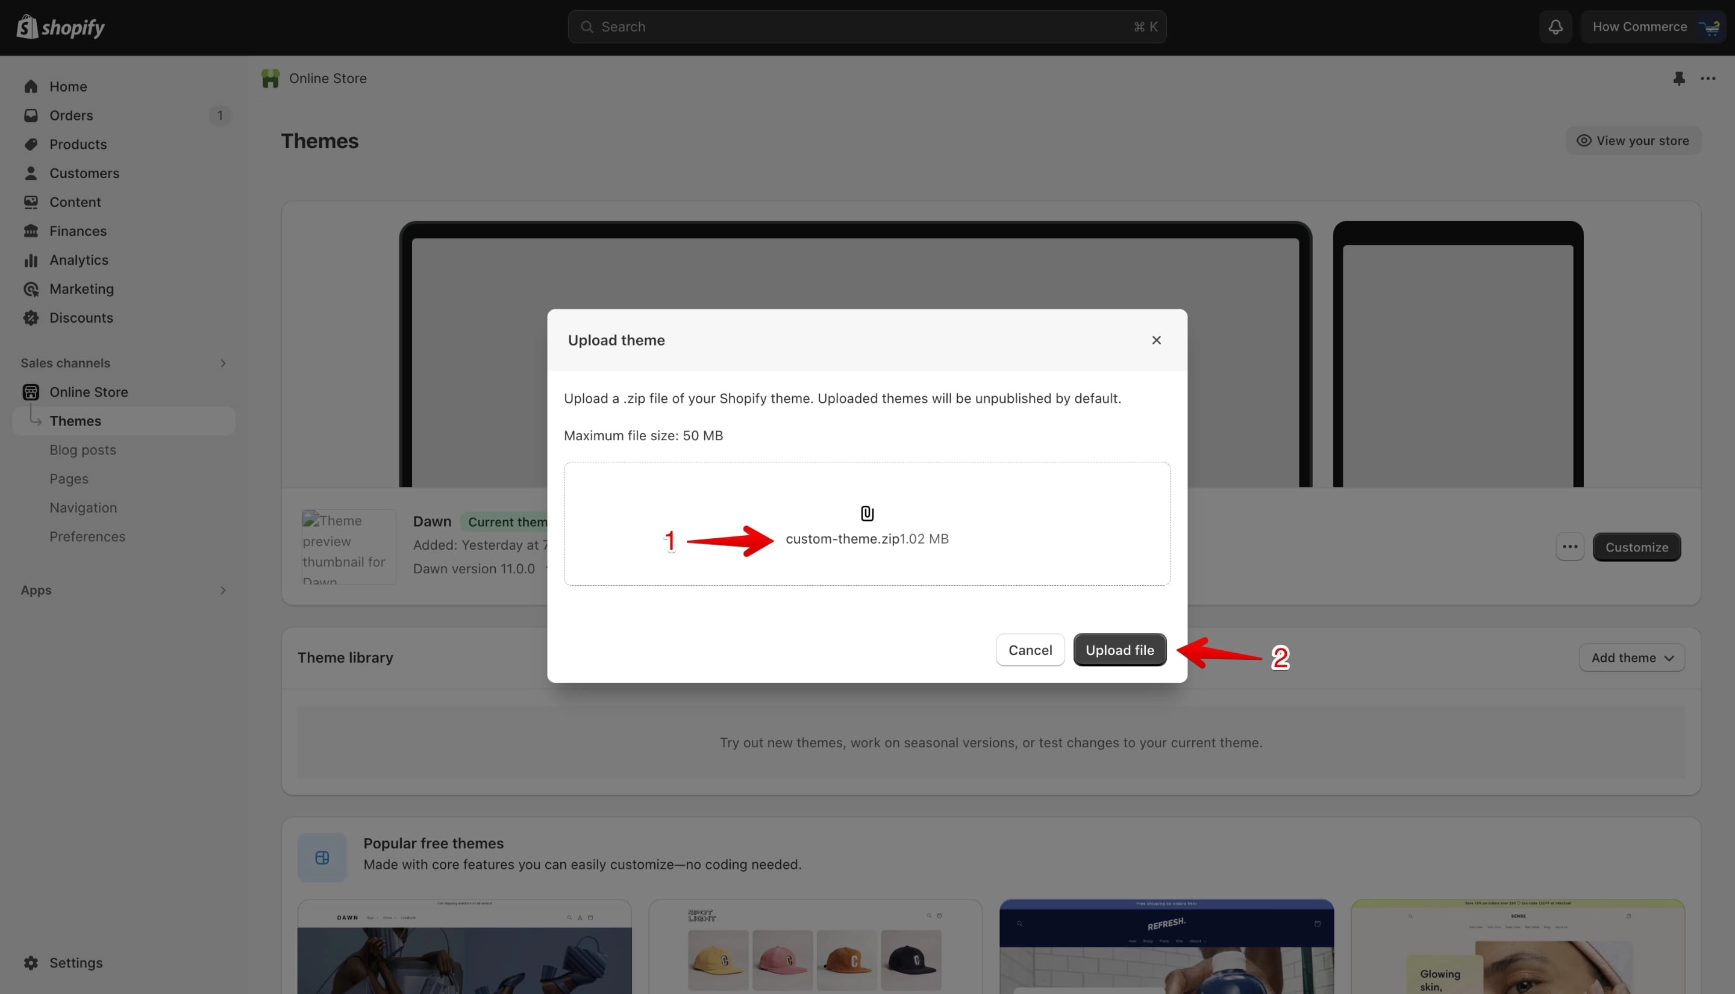Click the custom-theme.zip file name
Screen dimensions: 1735x994
(842, 539)
